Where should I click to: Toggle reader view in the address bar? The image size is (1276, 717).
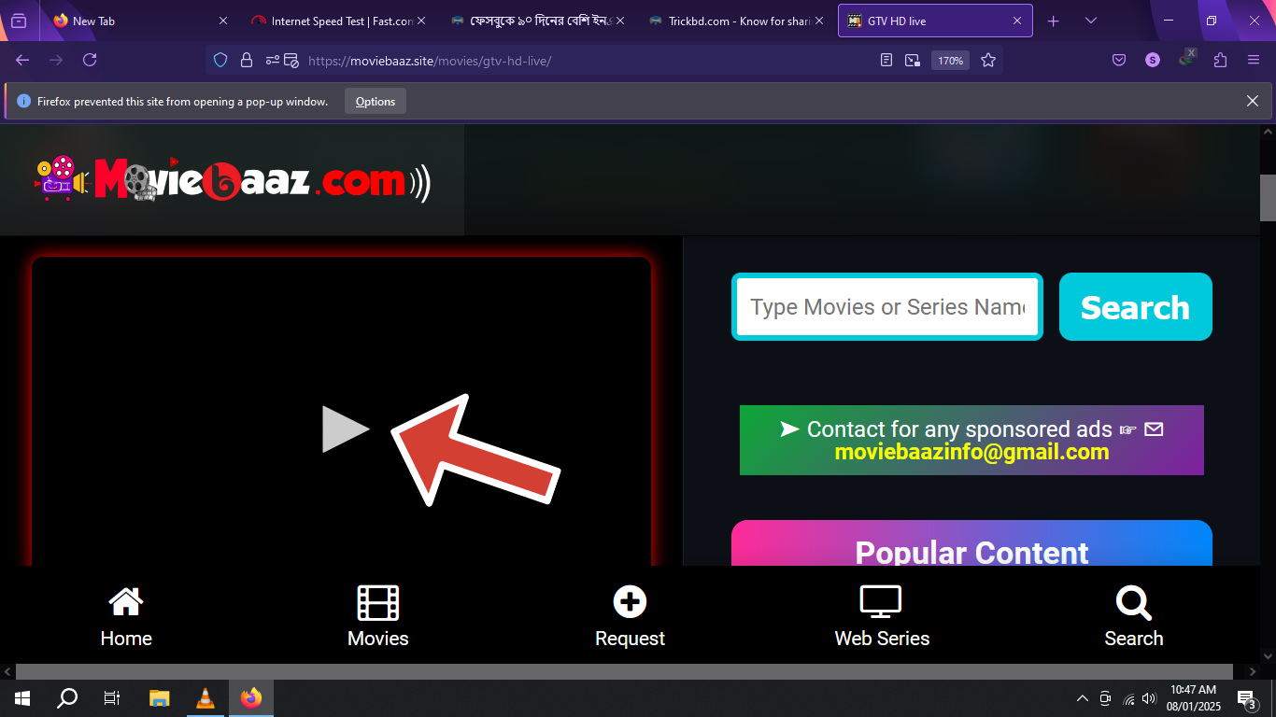pos(886,61)
